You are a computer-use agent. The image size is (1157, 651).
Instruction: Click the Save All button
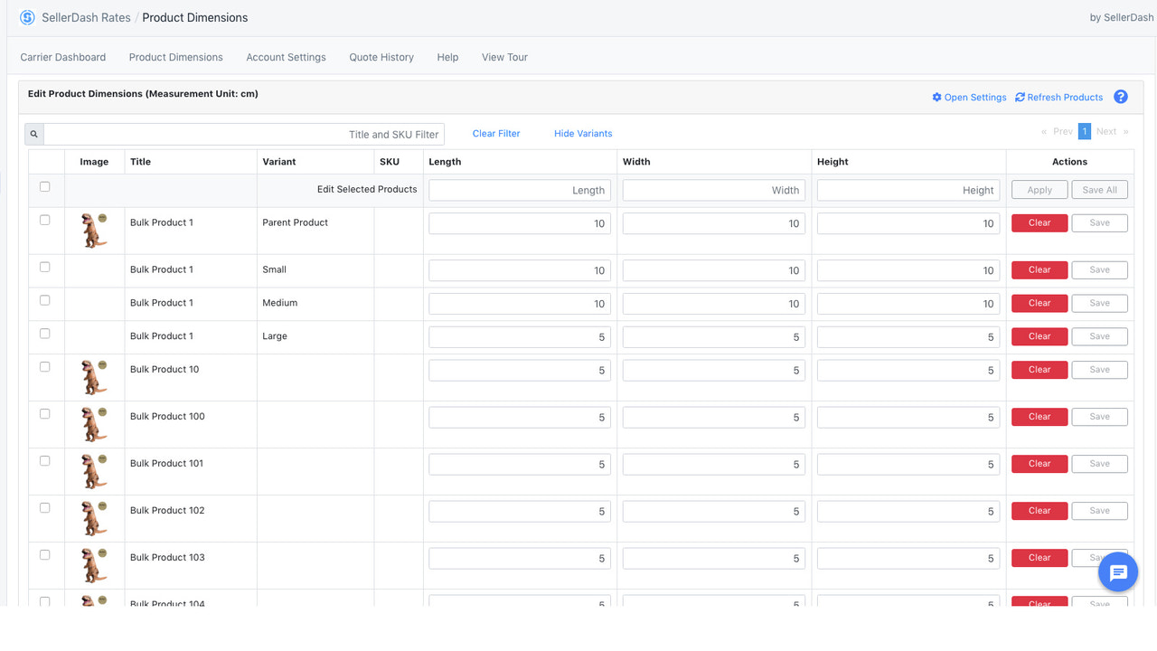[x=1099, y=189]
